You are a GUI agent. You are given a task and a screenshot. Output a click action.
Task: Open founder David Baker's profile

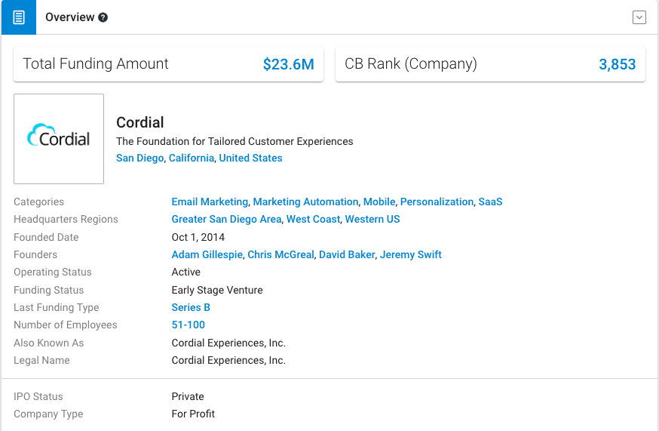pyautogui.click(x=347, y=254)
